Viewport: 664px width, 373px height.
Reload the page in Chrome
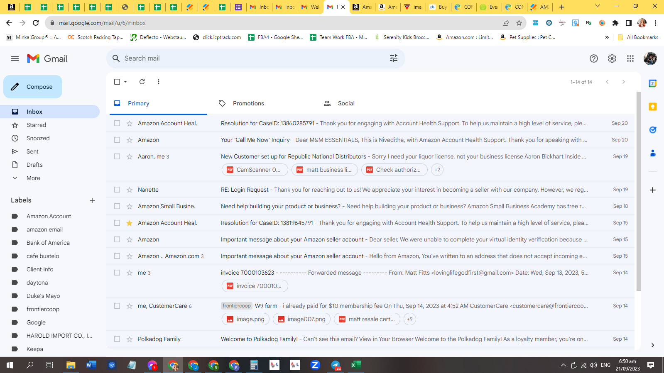click(x=36, y=23)
